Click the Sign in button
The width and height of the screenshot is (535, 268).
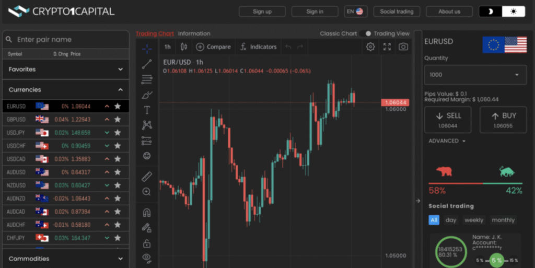click(x=315, y=11)
